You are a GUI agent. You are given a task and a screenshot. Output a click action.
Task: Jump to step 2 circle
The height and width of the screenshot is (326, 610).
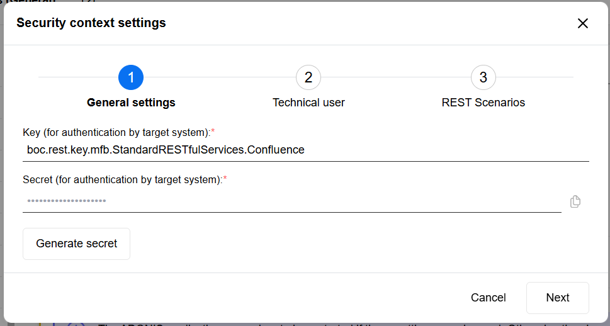(308, 77)
